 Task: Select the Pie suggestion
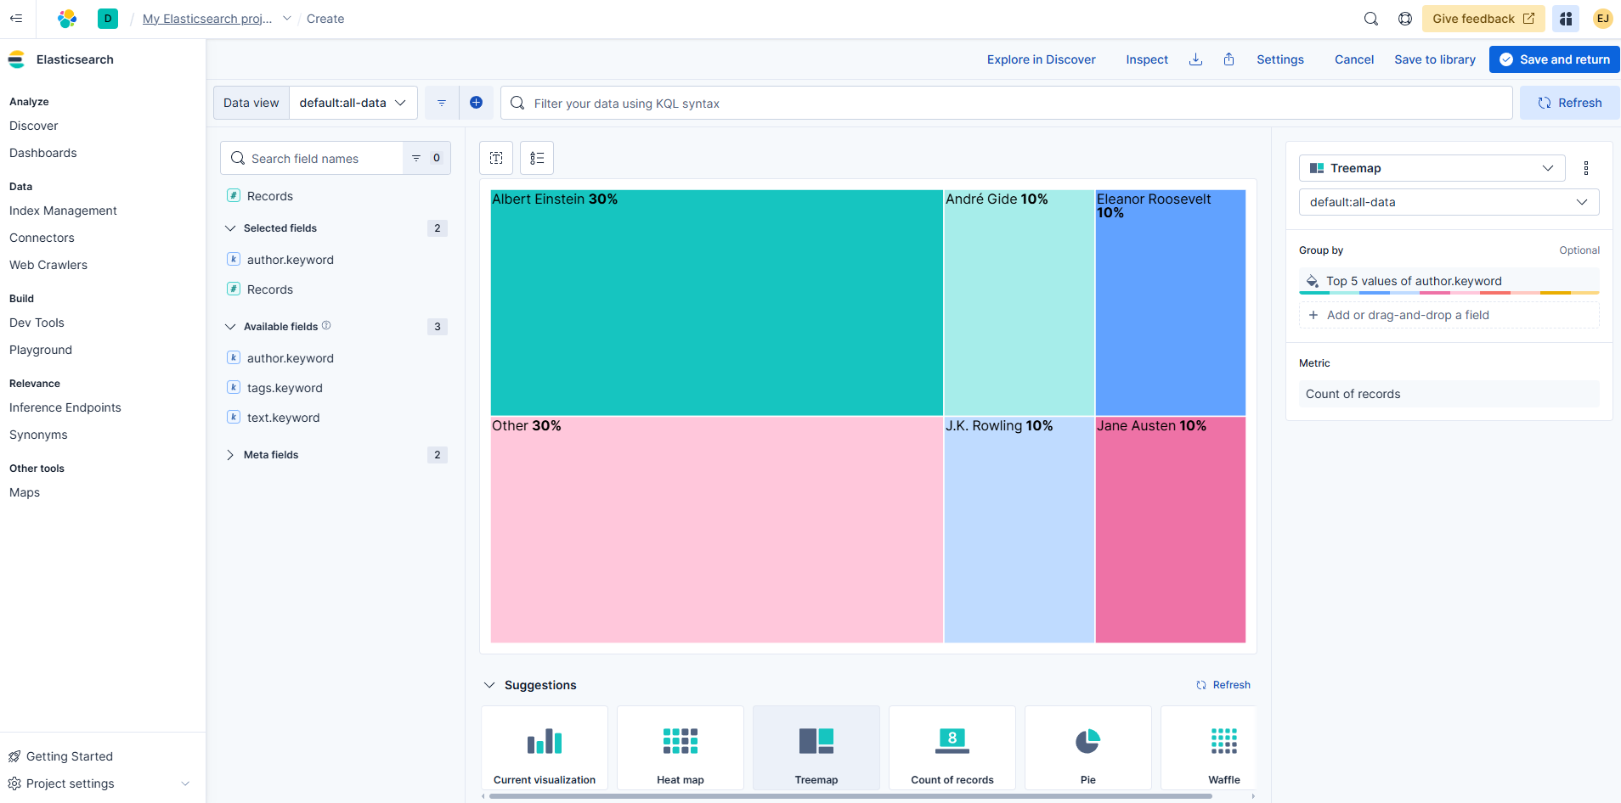(x=1088, y=748)
